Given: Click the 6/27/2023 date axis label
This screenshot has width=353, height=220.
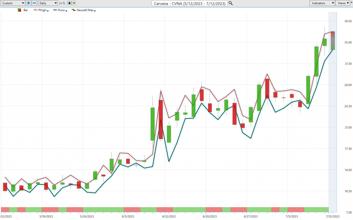Looking at the screenshot, I should click(x=251, y=217).
